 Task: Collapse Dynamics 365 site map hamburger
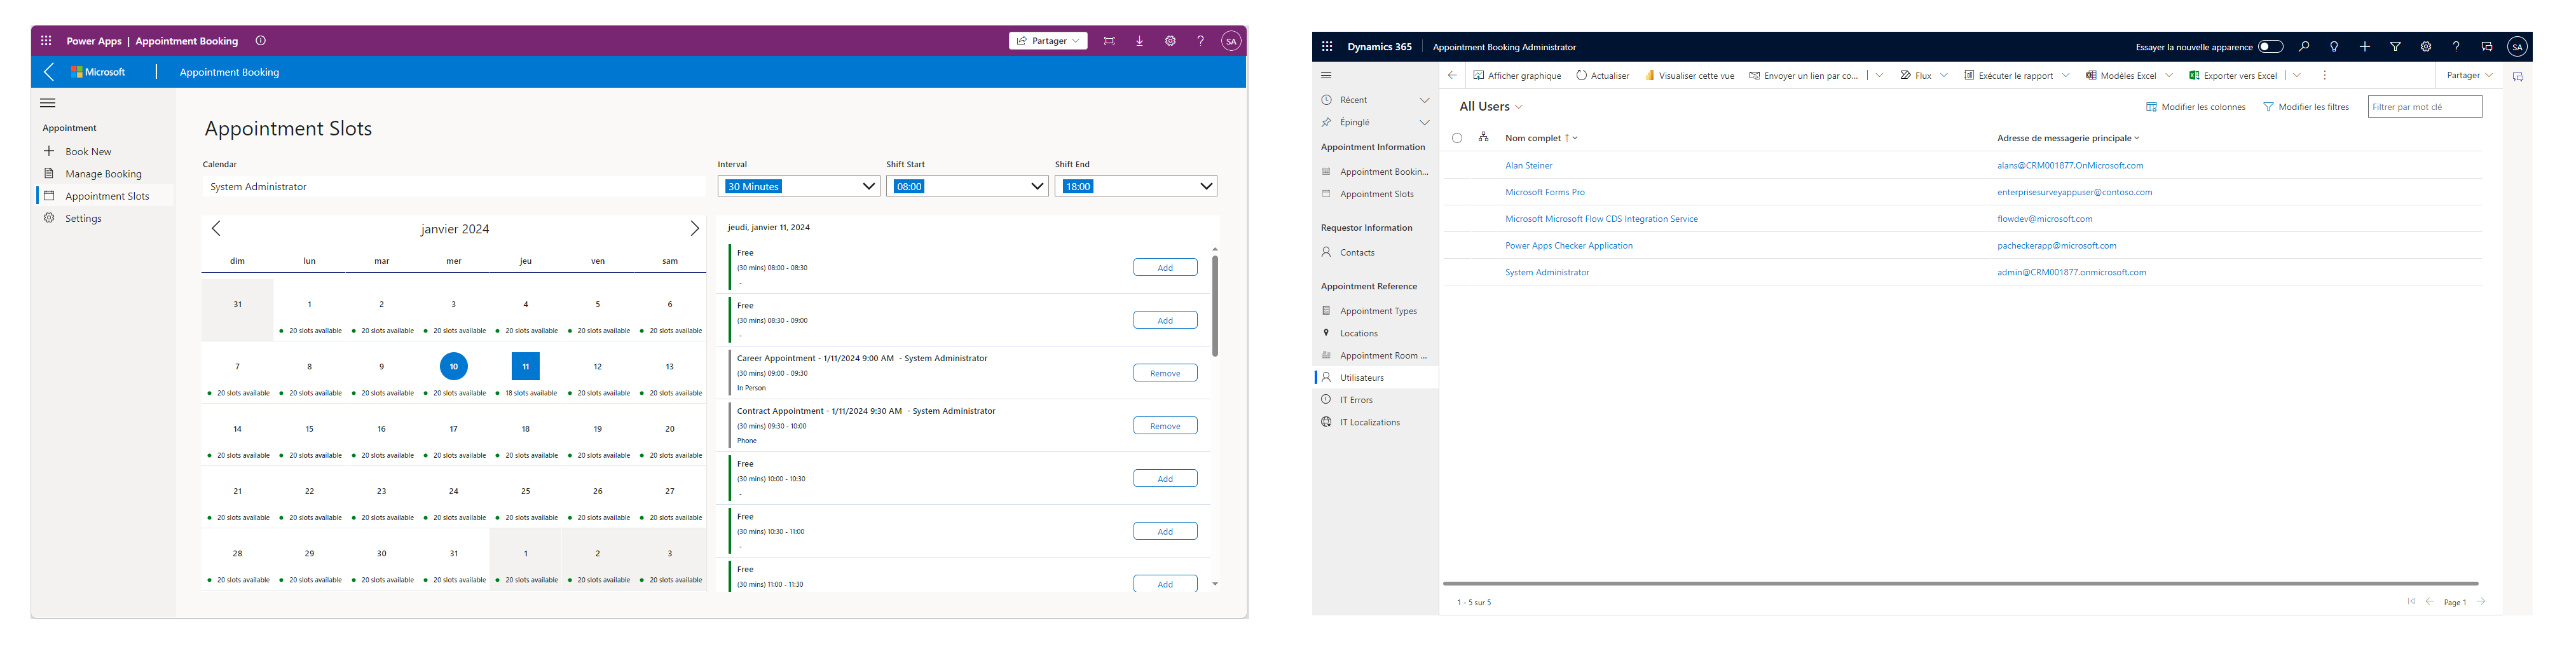[x=1327, y=76]
